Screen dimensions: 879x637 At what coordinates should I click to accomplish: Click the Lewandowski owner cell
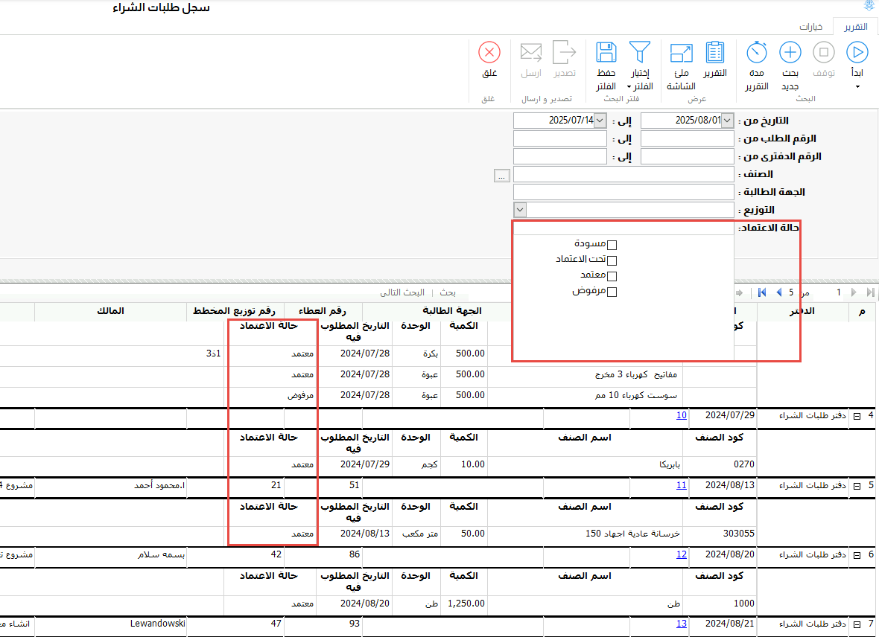click(157, 624)
